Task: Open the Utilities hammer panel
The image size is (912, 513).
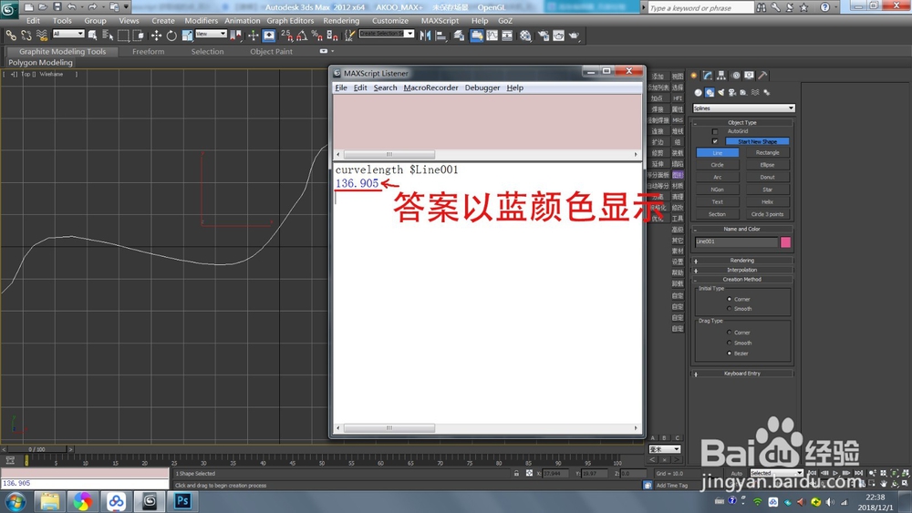Action: coord(762,76)
